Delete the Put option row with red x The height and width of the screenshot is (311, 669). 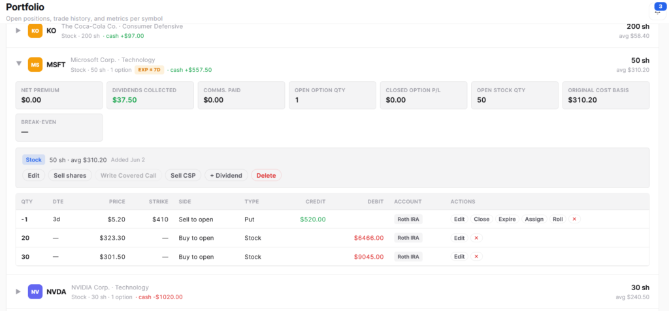pos(574,219)
